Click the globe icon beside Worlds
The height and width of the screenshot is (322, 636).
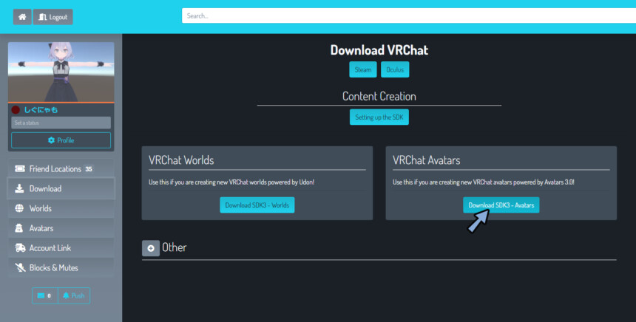(19, 208)
